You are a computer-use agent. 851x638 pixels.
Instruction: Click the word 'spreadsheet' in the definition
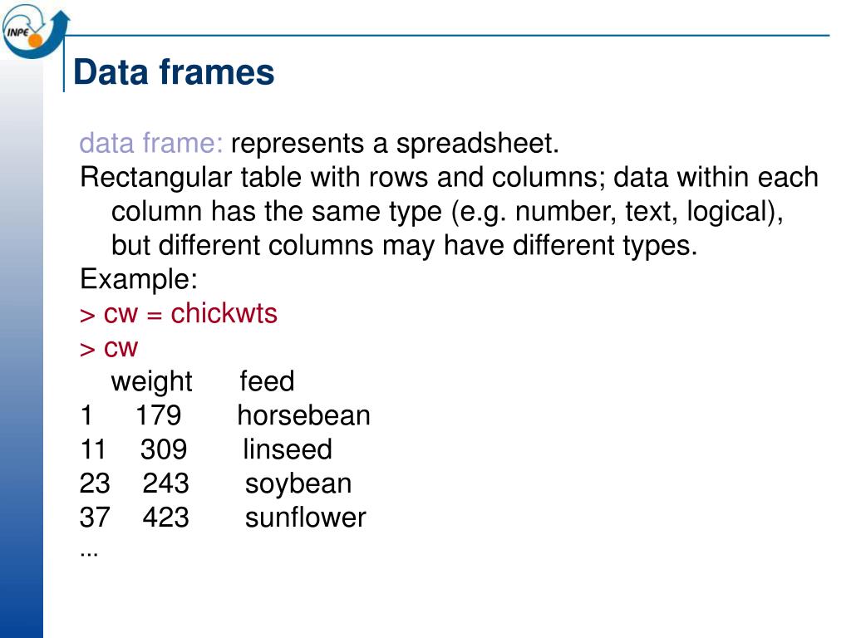pyautogui.click(x=474, y=145)
